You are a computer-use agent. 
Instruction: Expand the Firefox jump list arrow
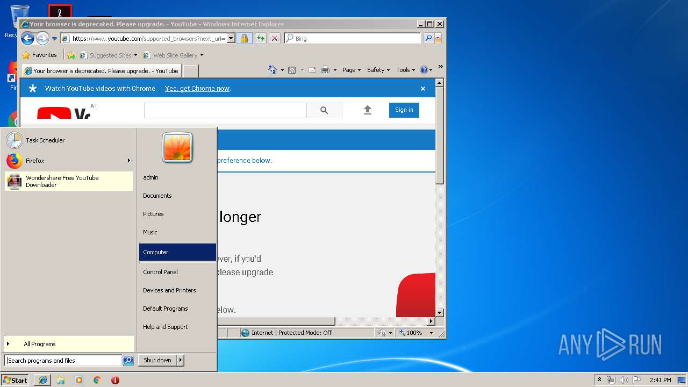coord(128,161)
